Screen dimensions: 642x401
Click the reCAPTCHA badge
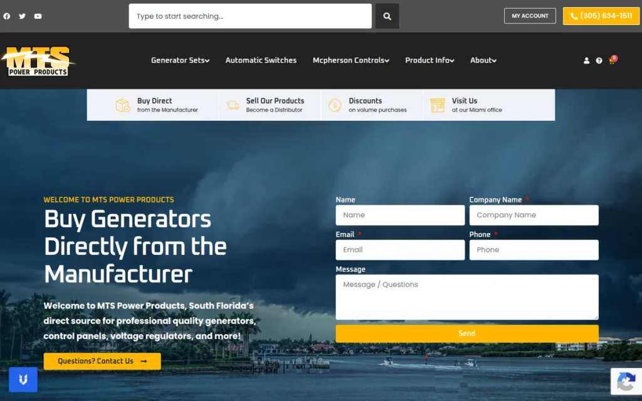pyautogui.click(x=626, y=382)
